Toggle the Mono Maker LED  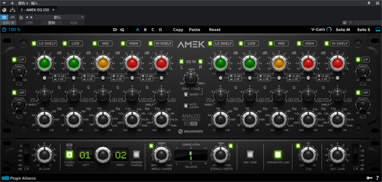[x=151, y=146]
